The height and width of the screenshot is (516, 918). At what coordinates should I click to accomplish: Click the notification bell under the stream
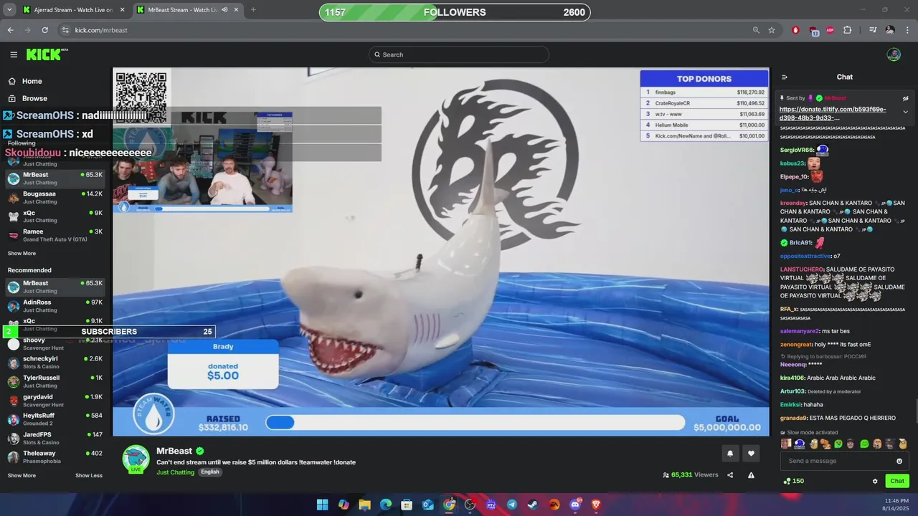click(730, 453)
